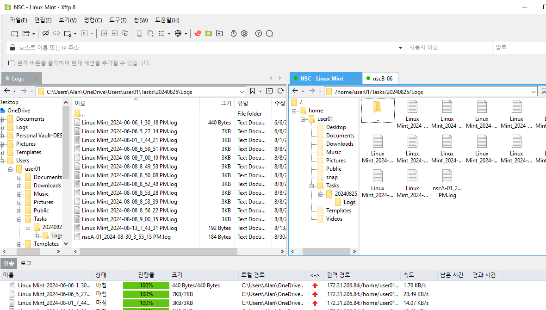Switch to the 로그 tab
The height and width of the screenshot is (310, 546).
[x=26, y=263]
